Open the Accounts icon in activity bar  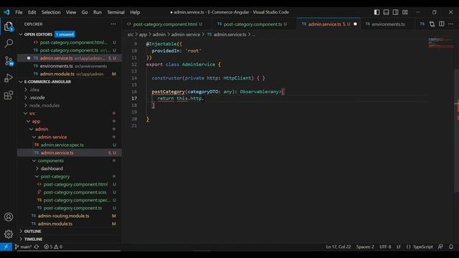9,217
